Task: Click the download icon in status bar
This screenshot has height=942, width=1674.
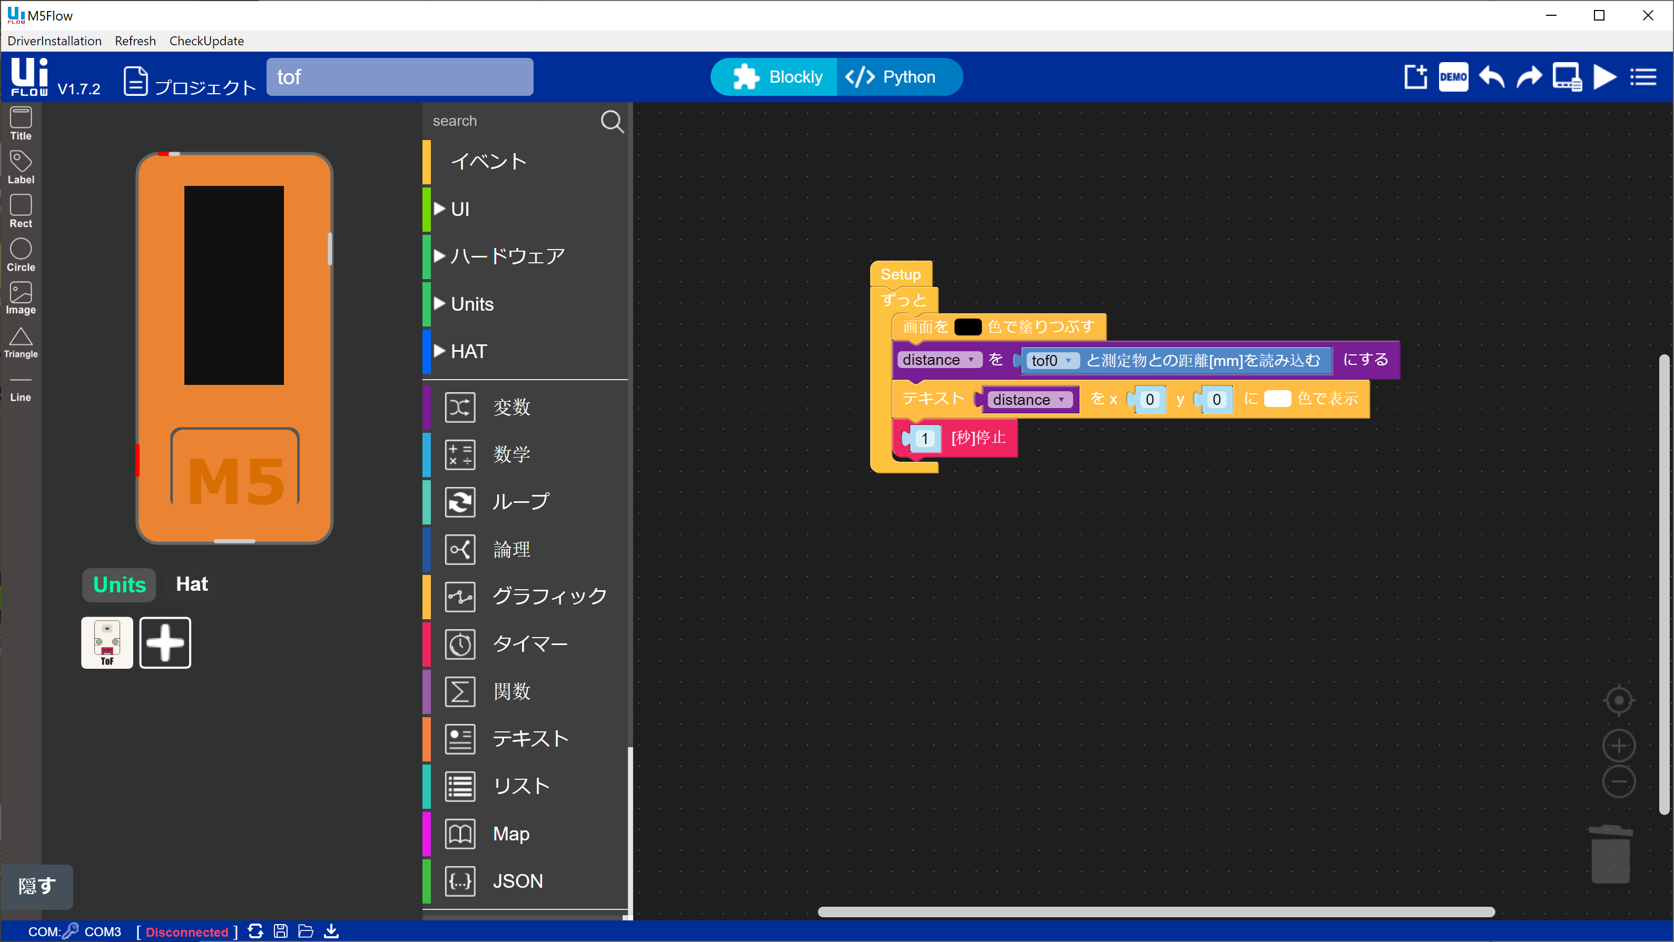Action: click(331, 931)
